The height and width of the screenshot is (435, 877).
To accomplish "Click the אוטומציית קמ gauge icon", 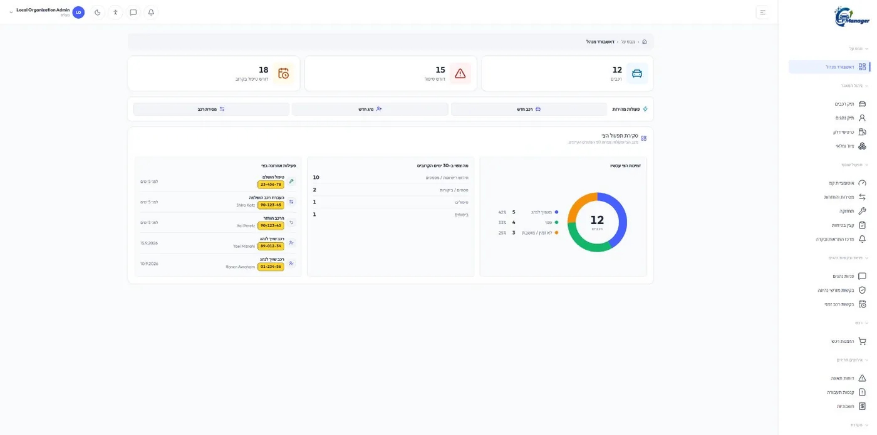I will 862,183.
